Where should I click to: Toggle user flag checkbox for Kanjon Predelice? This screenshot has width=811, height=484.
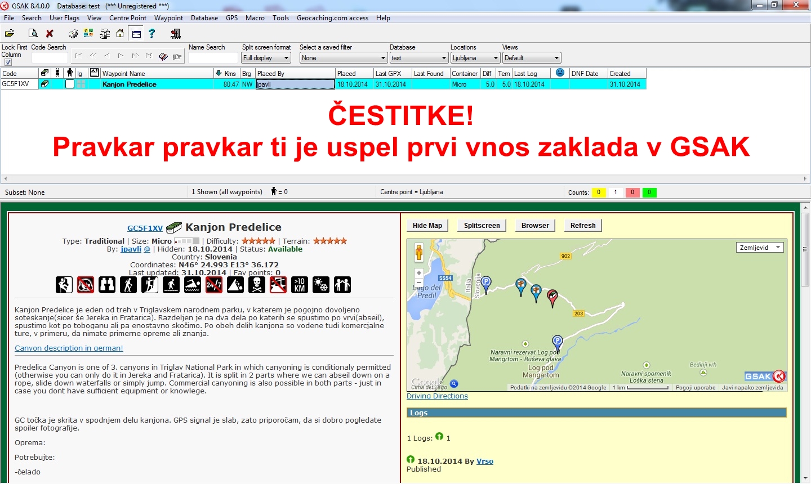[70, 84]
